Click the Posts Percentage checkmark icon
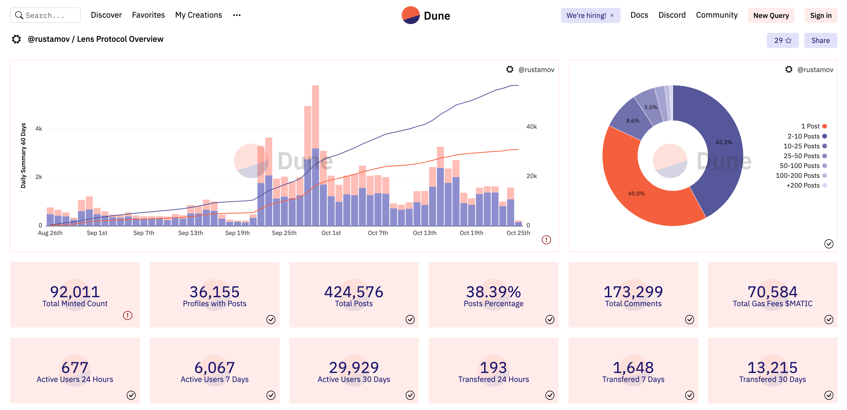This screenshot has height=410, width=847. (550, 319)
